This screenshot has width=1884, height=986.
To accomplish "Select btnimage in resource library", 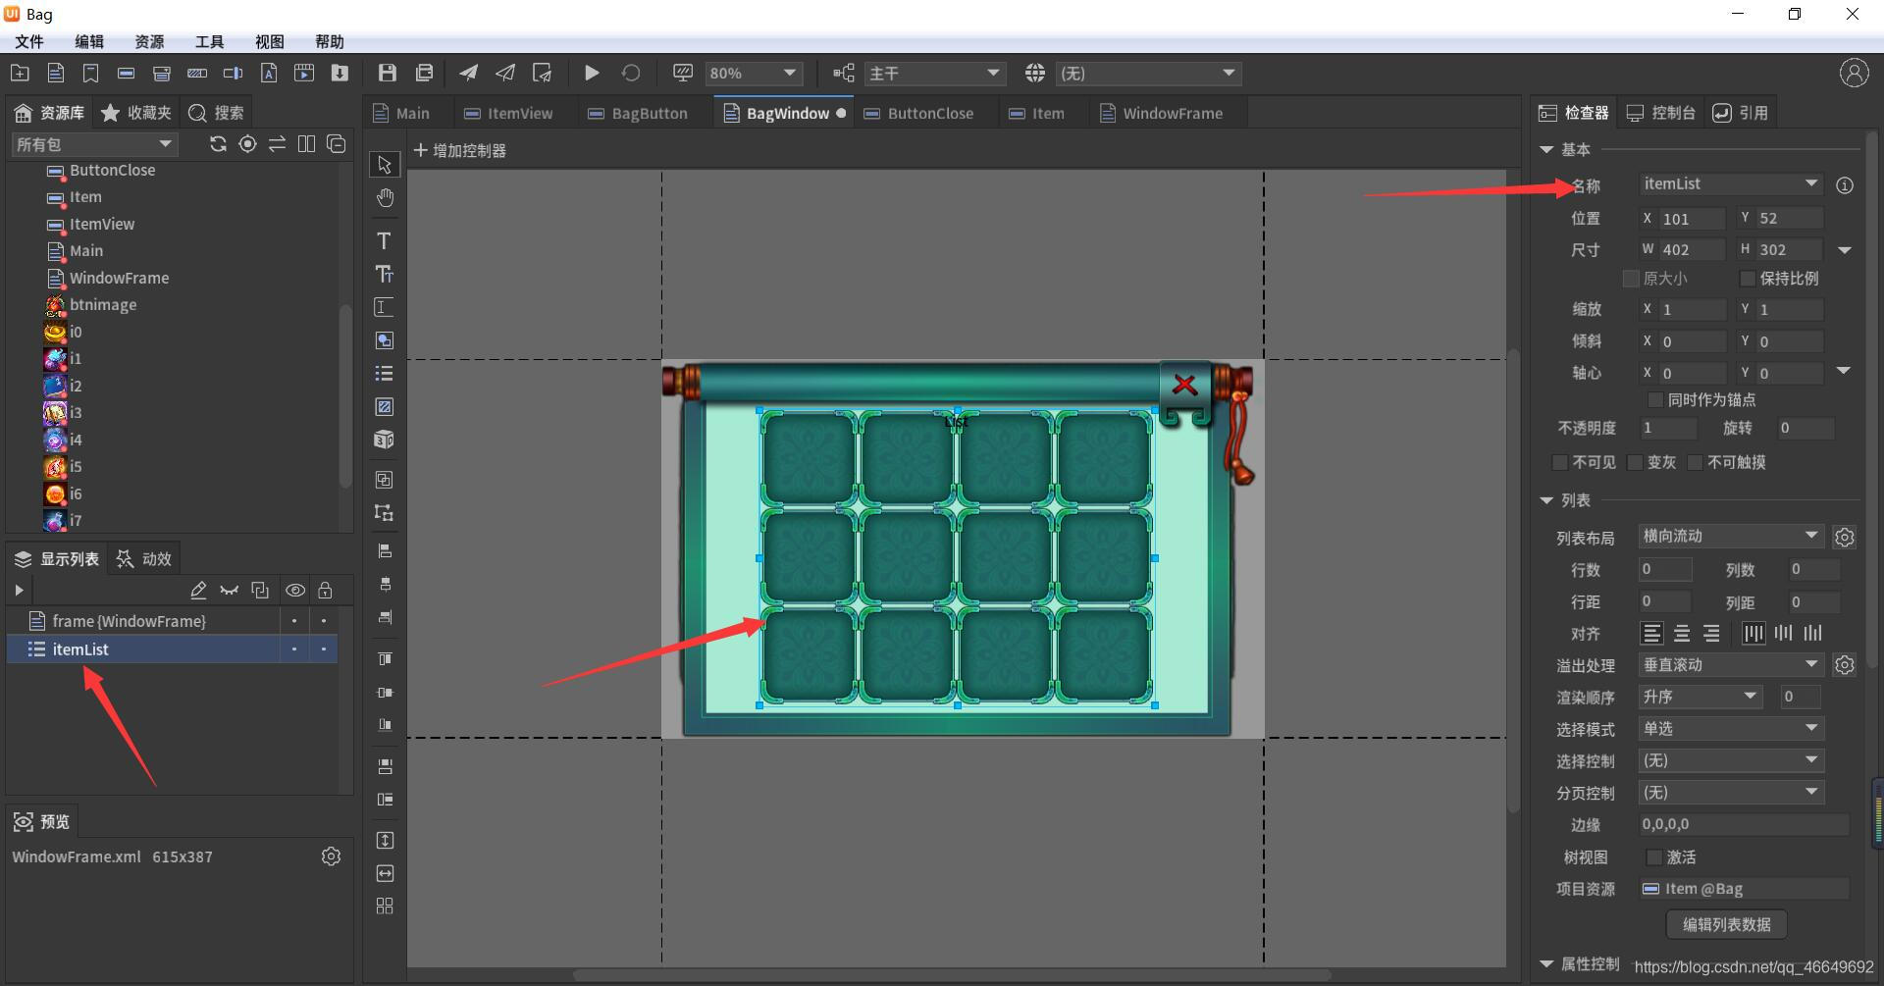I will point(102,305).
